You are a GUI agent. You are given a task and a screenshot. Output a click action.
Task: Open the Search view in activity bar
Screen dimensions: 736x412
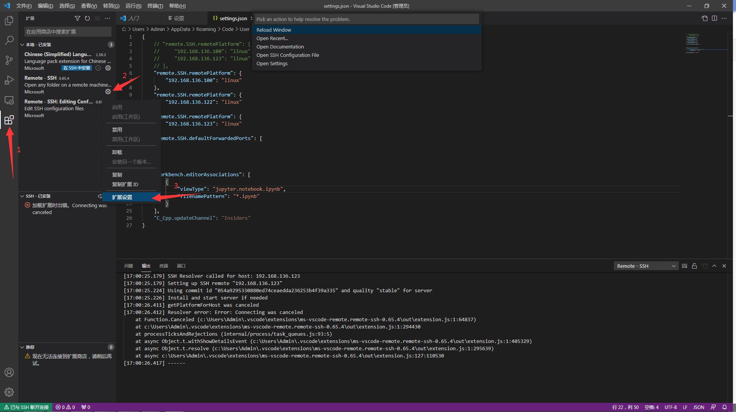pos(9,40)
